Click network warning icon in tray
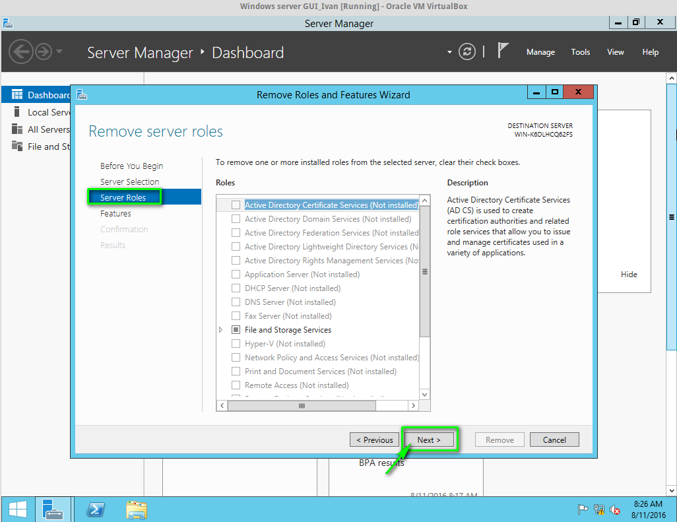 pos(599,509)
